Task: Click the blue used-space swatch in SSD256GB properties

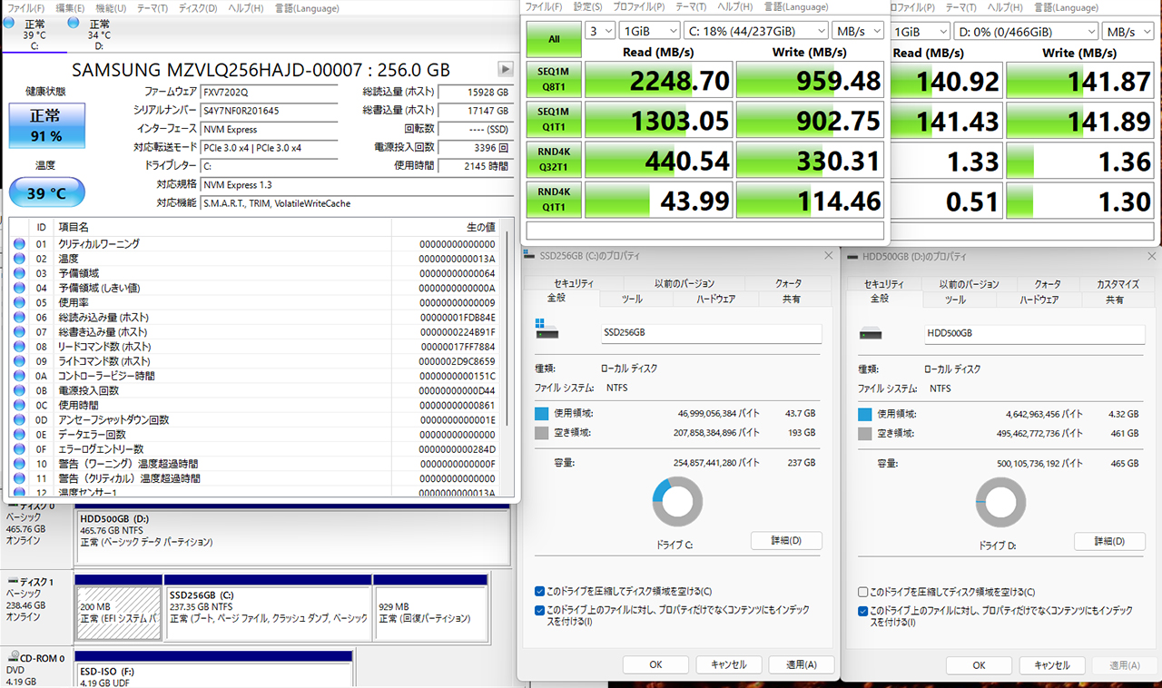Action: [x=542, y=414]
